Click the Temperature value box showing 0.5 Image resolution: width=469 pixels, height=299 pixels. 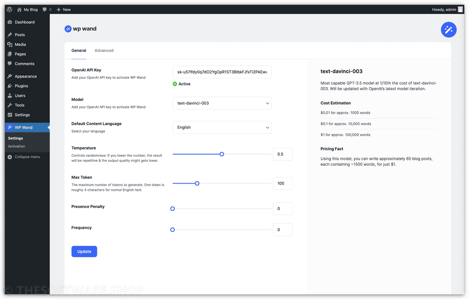[x=283, y=154]
